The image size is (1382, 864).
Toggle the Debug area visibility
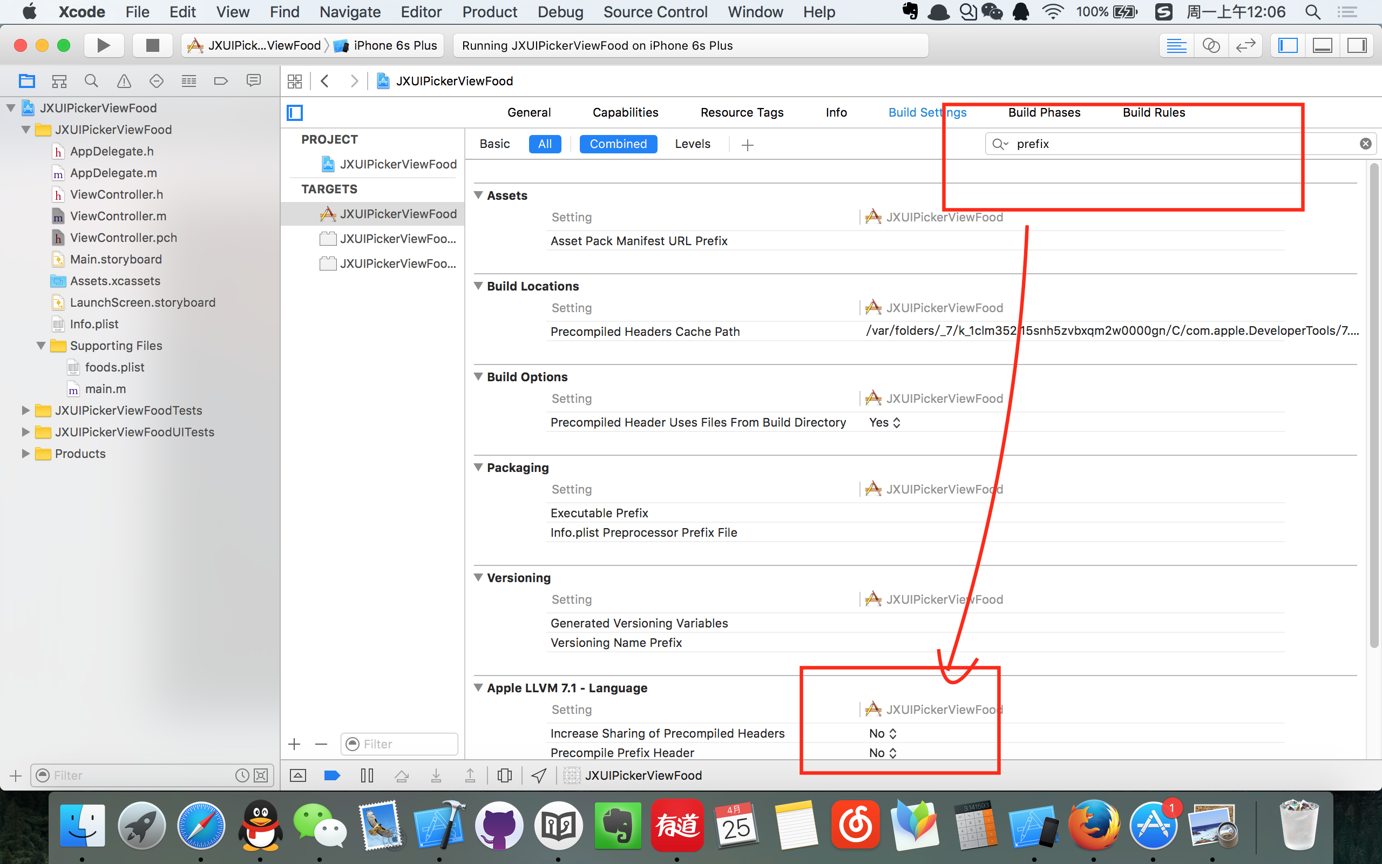pos(1323,45)
